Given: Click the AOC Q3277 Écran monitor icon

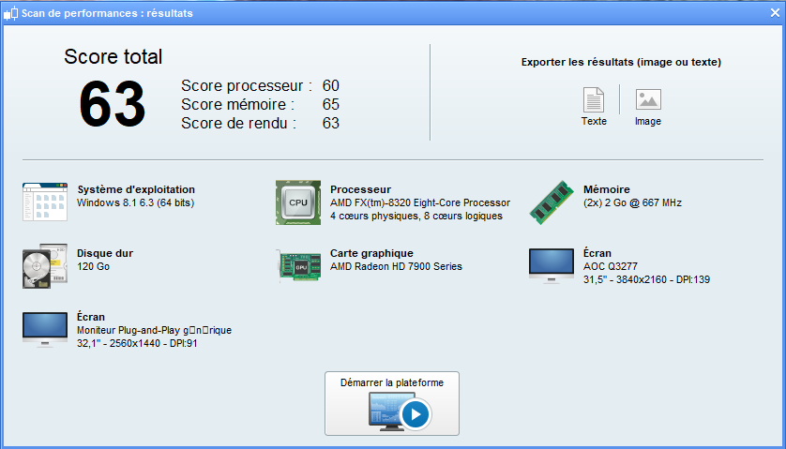Looking at the screenshot, I should pos(552,266).
